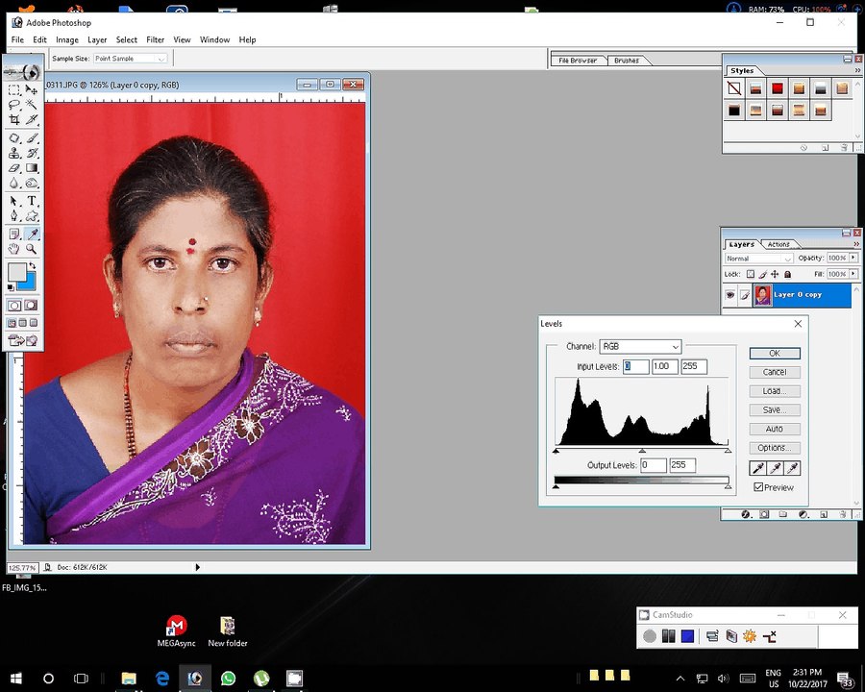Select the Clone Stamp tool
The image size is (865, 692).
point(14,153)
